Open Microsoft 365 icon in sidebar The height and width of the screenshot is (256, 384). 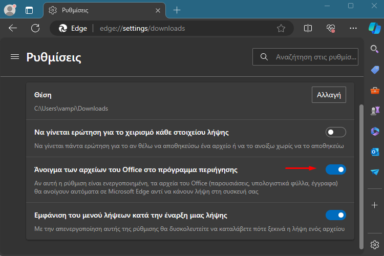(x=375, y=131)
